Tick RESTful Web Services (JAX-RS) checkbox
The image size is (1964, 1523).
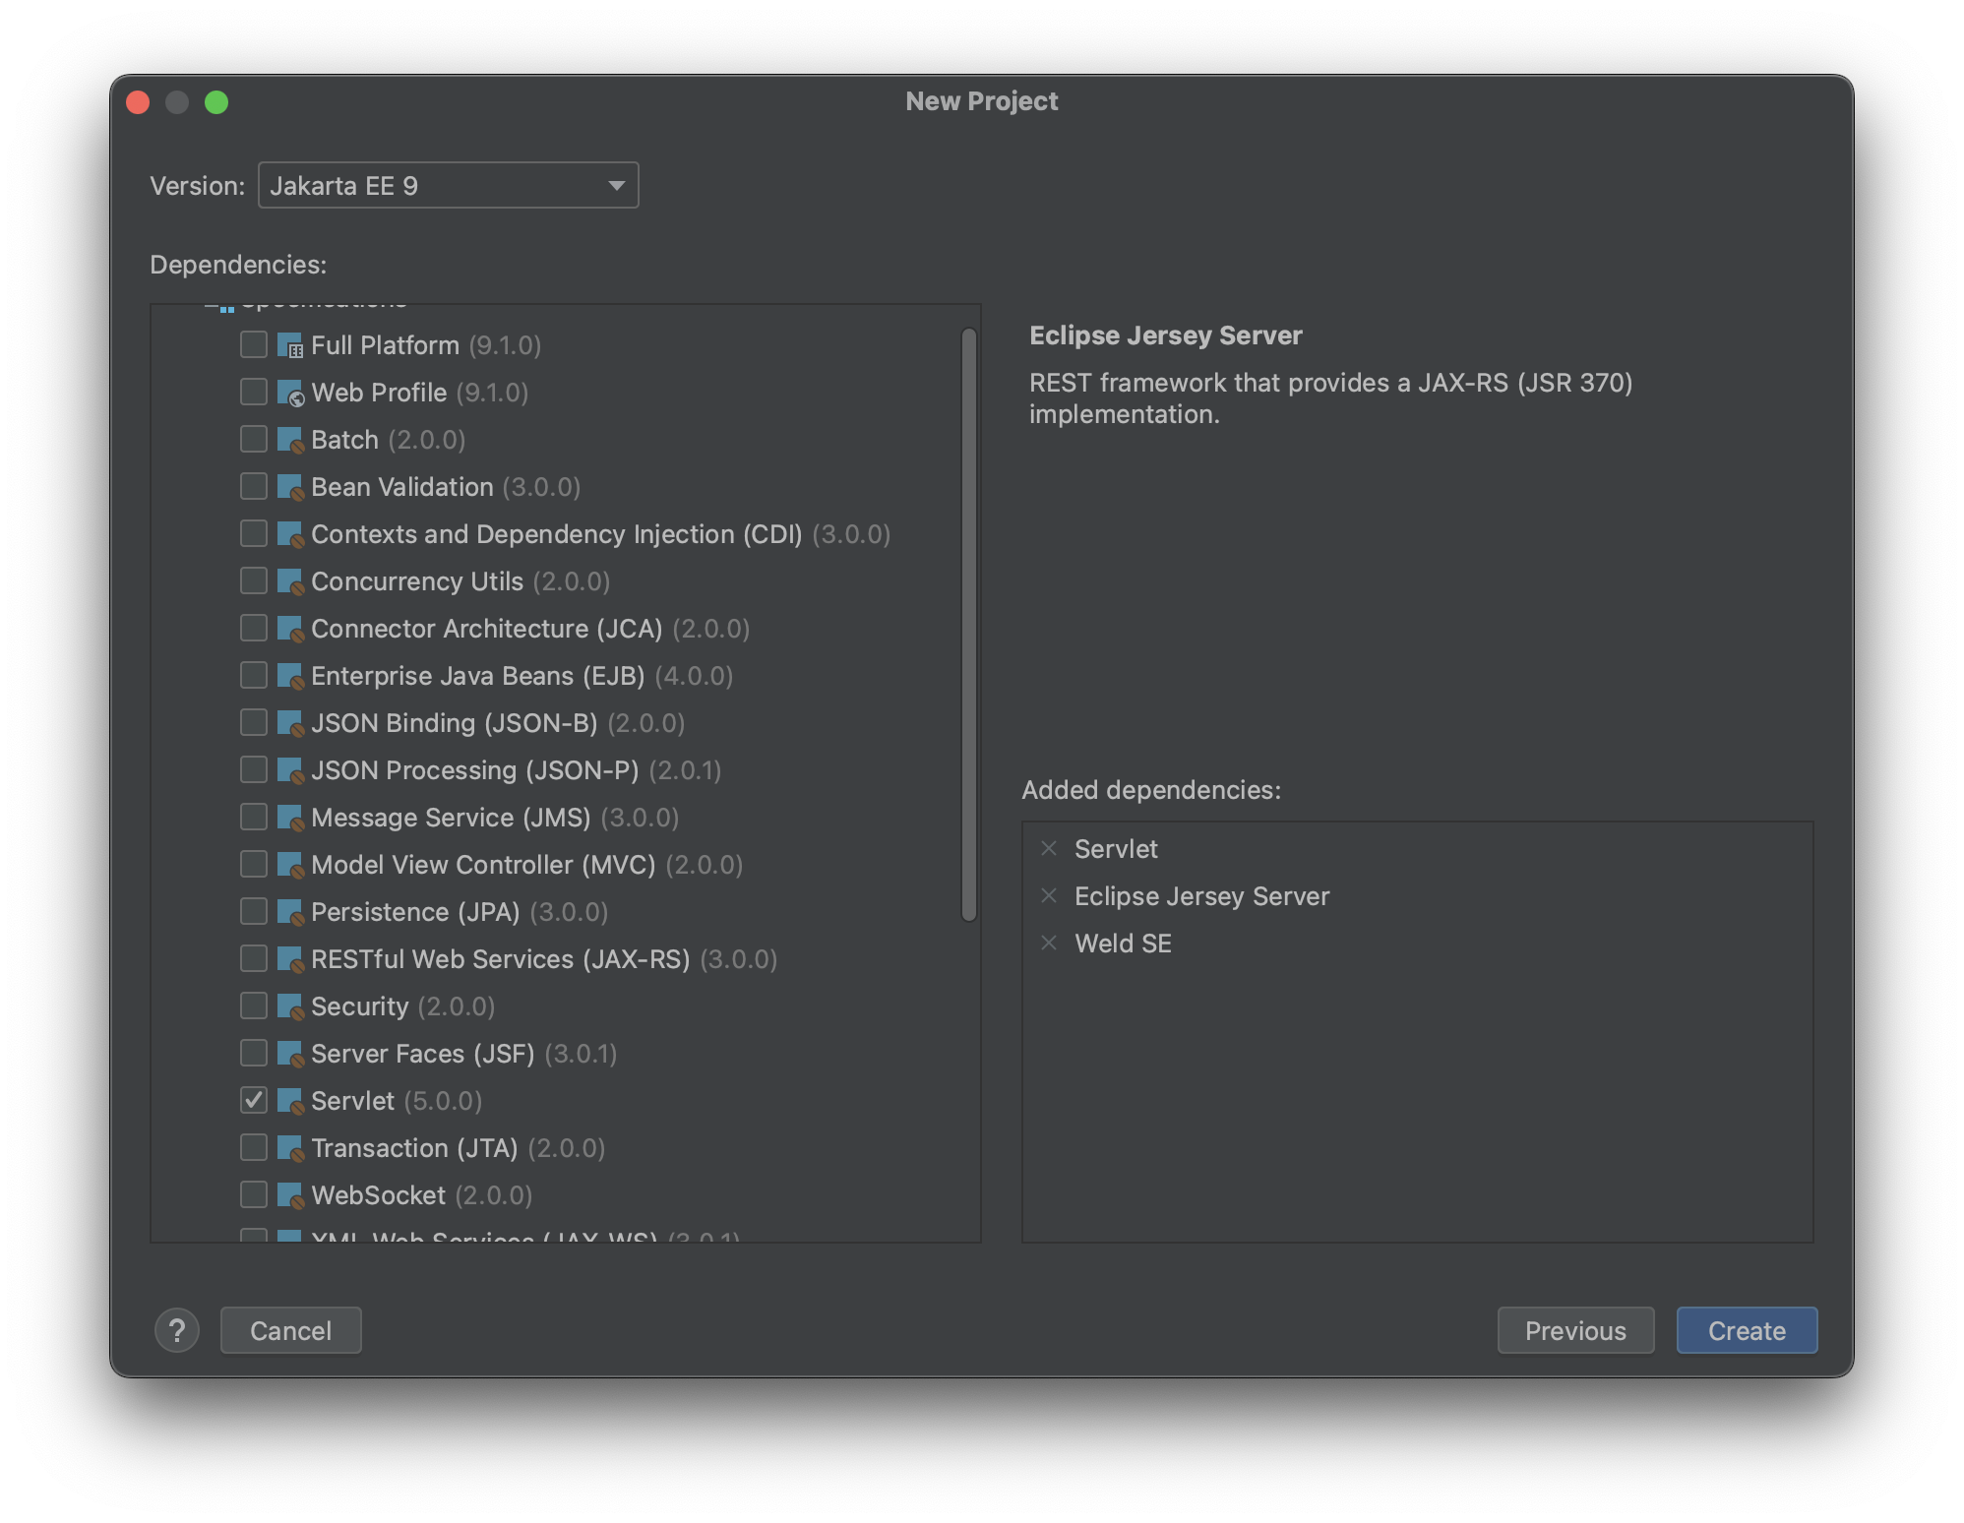[254, 958]
